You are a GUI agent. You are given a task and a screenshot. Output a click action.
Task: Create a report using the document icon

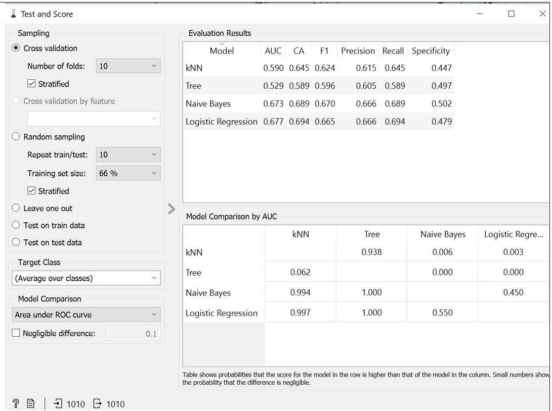point(30,403)
